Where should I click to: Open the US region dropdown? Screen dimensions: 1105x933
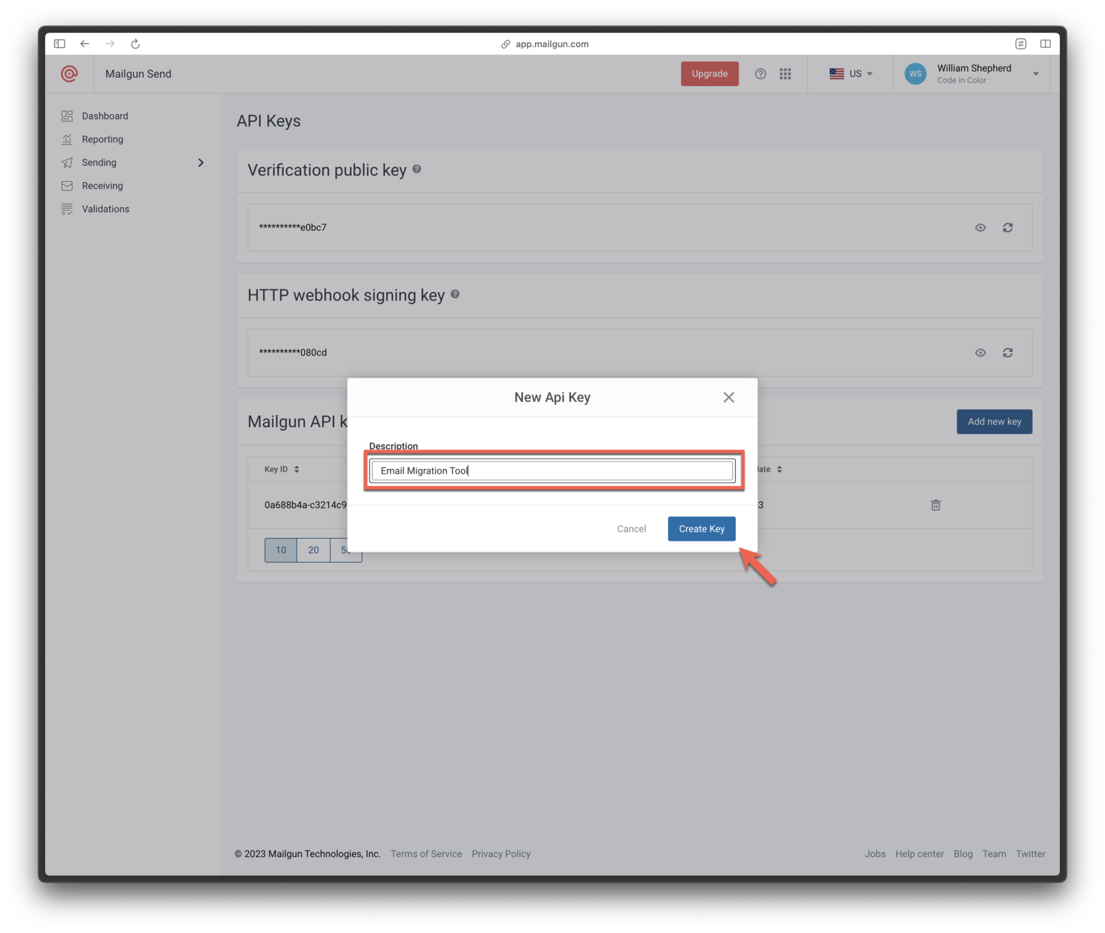click(851, 74)
